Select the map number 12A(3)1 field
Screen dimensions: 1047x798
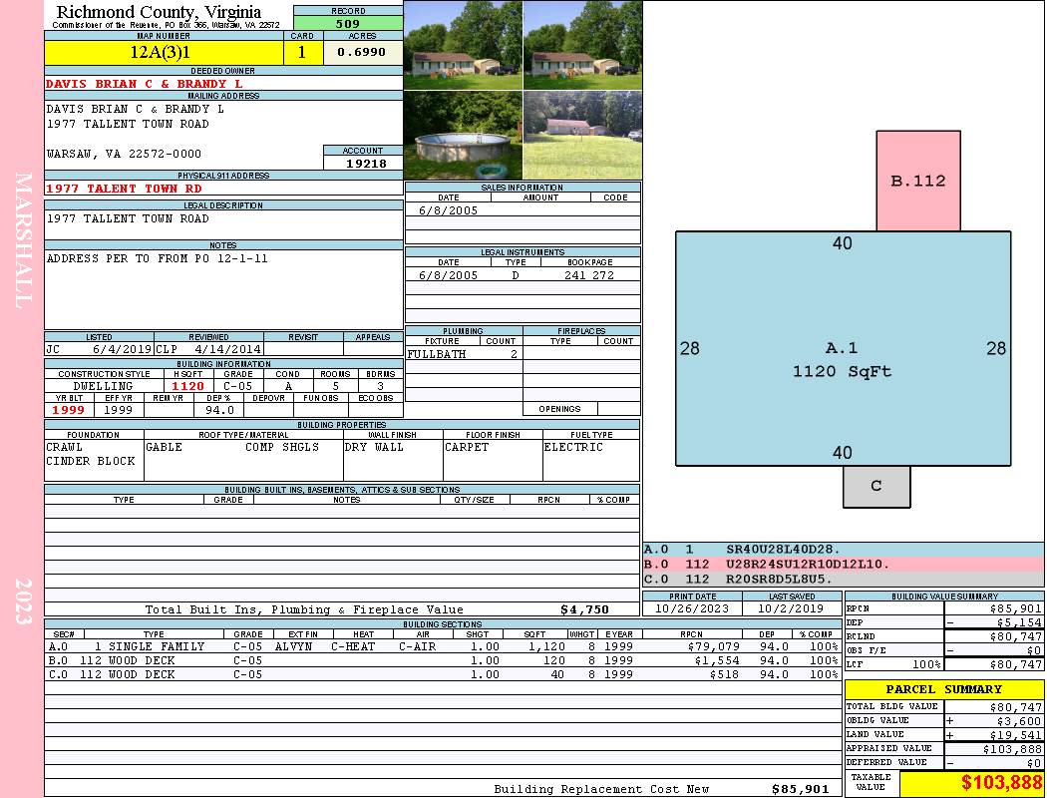pos(164,53)
